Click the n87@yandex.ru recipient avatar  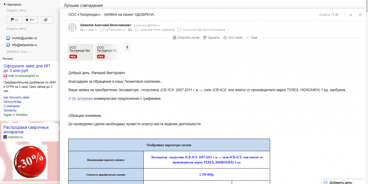(x=102, y=30)
